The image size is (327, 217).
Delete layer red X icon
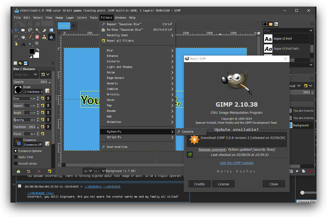pos(310,171)
